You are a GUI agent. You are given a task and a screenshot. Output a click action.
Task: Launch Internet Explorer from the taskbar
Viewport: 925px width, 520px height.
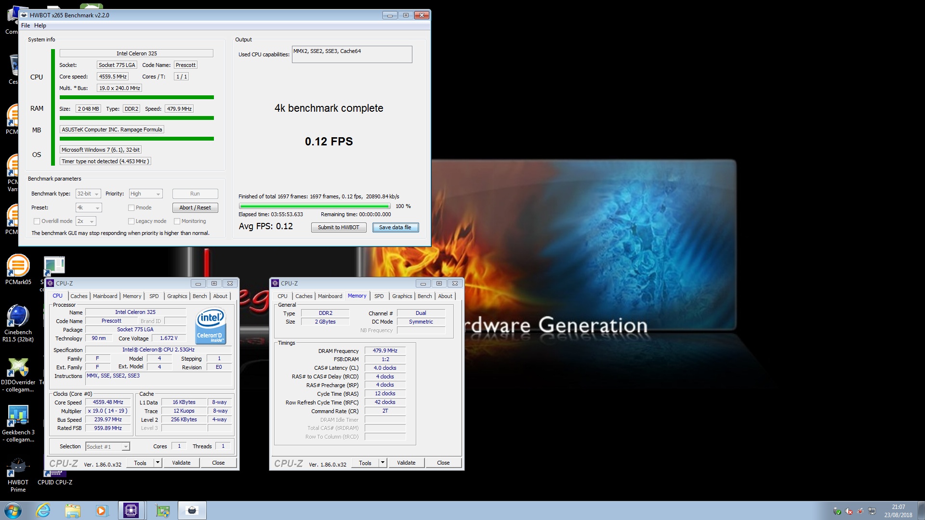click(43, 510)
